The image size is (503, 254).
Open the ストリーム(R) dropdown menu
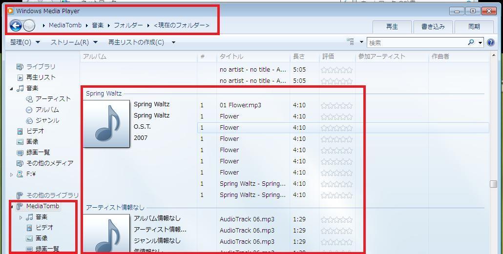click(x=74, y=42)
